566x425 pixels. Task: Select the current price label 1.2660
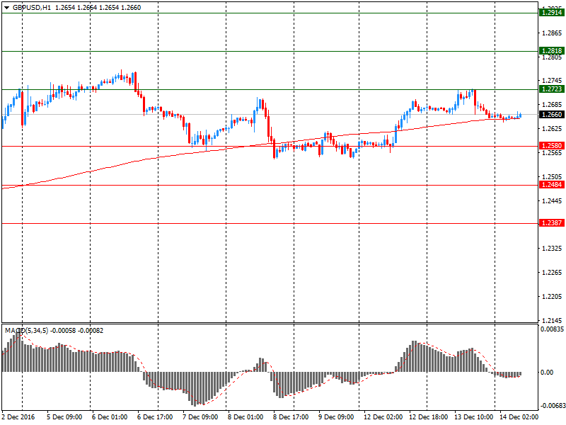(x=552, y=115)
